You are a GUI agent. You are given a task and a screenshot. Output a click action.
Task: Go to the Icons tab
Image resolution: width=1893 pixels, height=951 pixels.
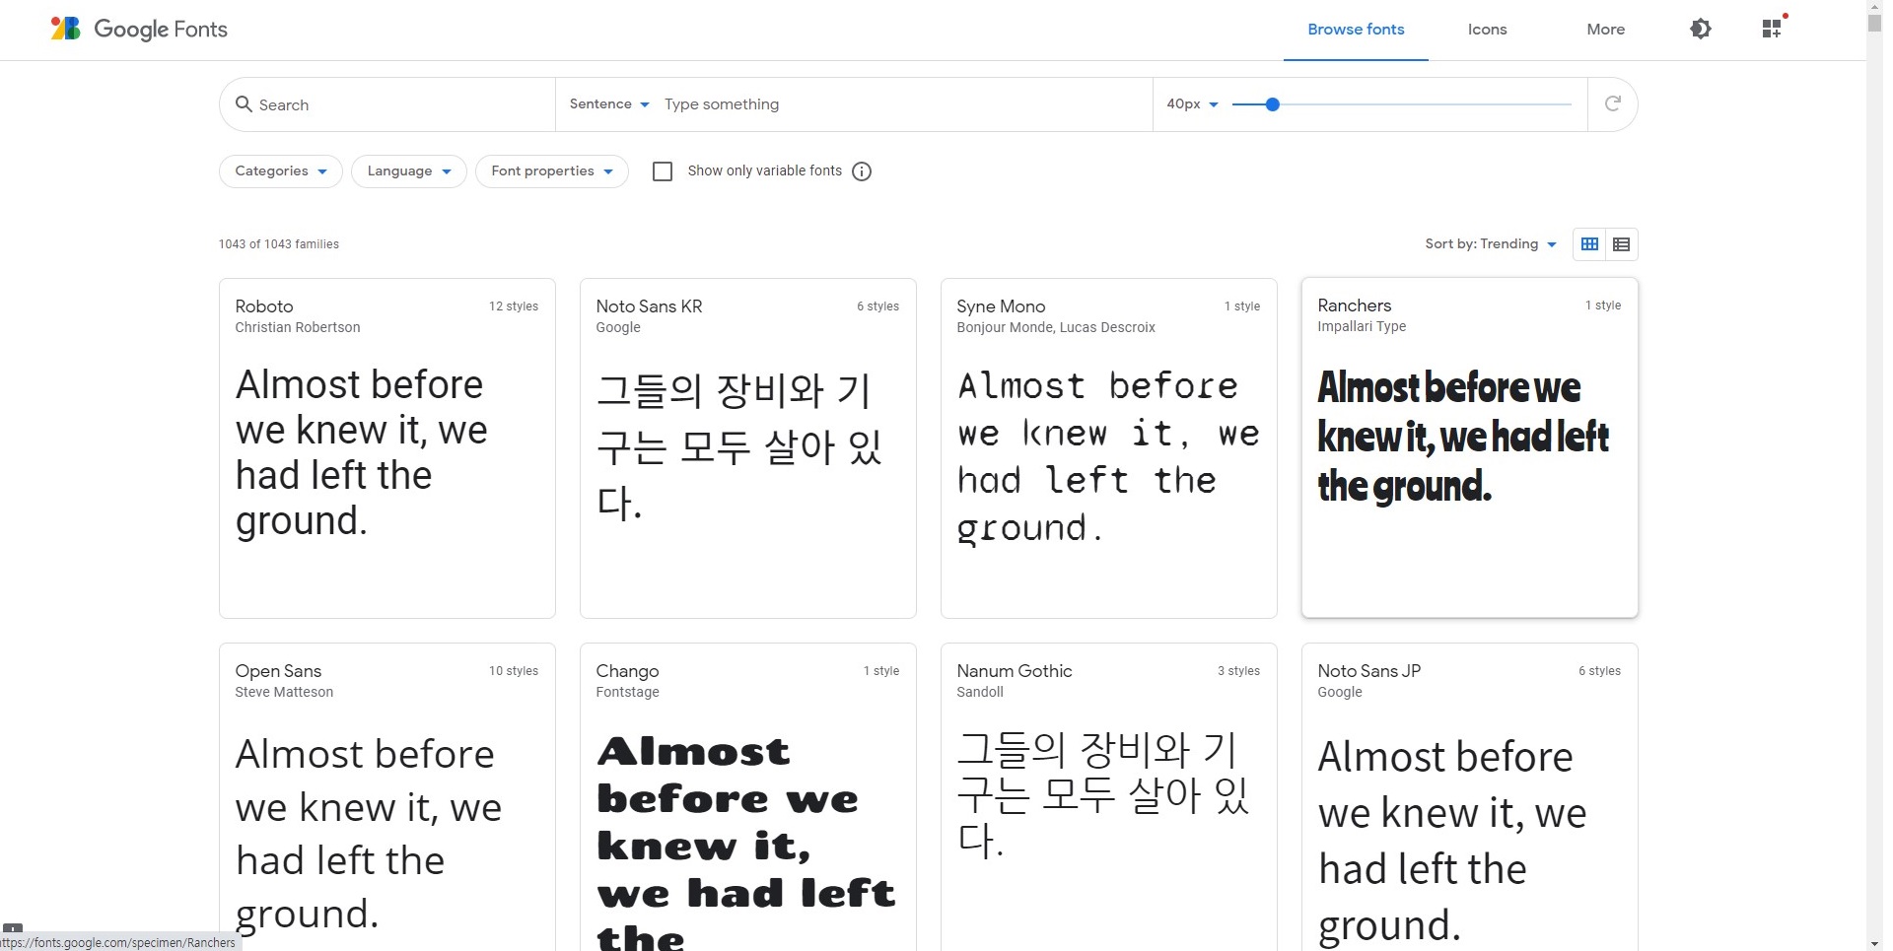1487,30
